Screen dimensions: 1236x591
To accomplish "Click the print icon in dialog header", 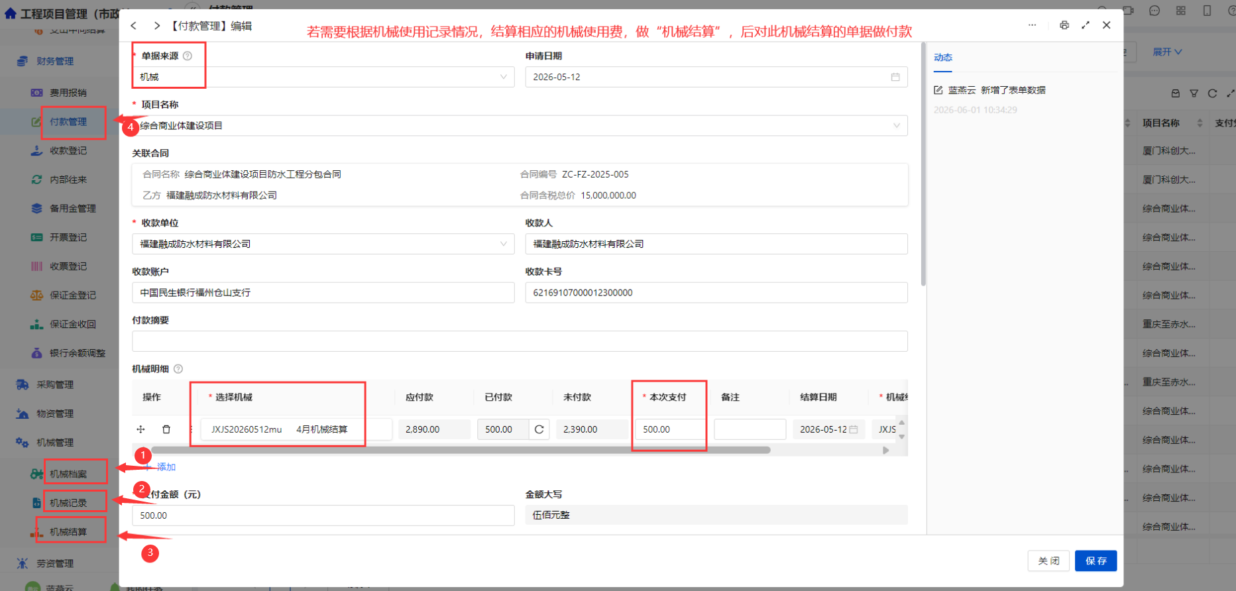I will pos(1064,25).
